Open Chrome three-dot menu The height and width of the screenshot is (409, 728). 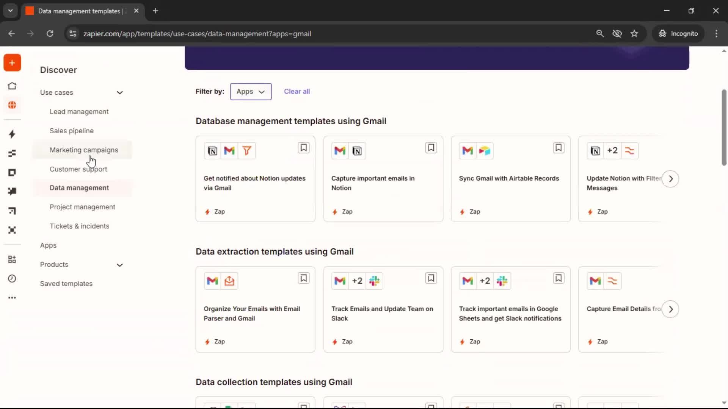[x=716, y=34]
